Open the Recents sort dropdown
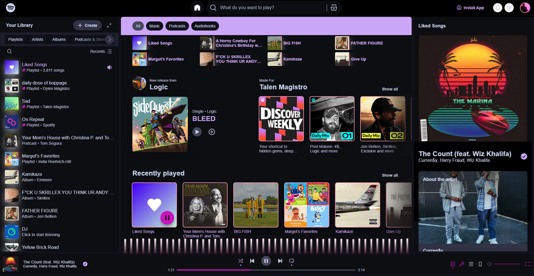 [x=101, y=51]
